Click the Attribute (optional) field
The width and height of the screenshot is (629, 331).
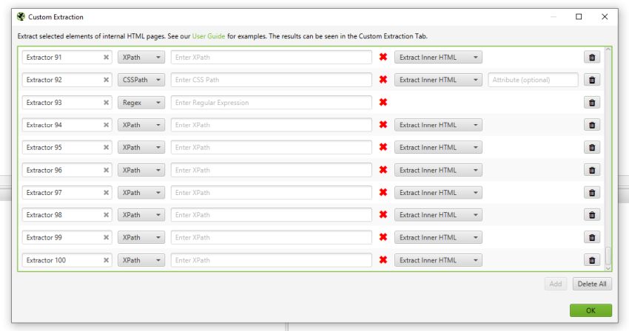click(533, 80)
